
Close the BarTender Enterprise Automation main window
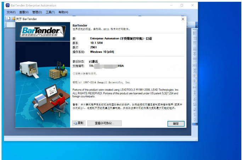(x=192, y=5)
